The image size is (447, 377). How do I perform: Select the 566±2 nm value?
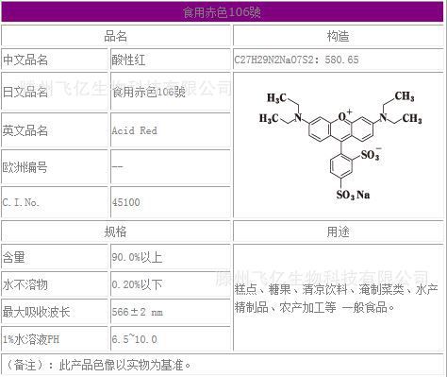[138, 312]
